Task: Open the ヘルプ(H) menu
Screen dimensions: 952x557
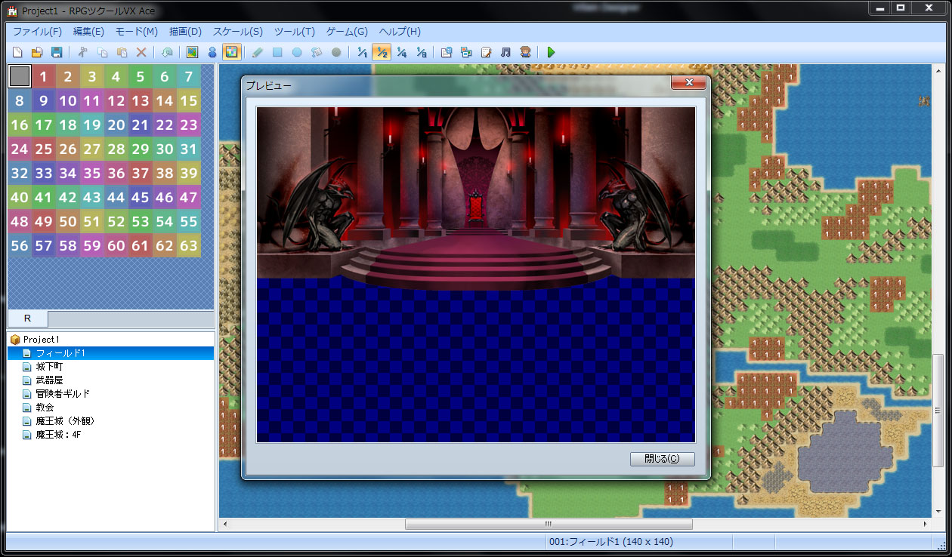Action: coord(400,32)
